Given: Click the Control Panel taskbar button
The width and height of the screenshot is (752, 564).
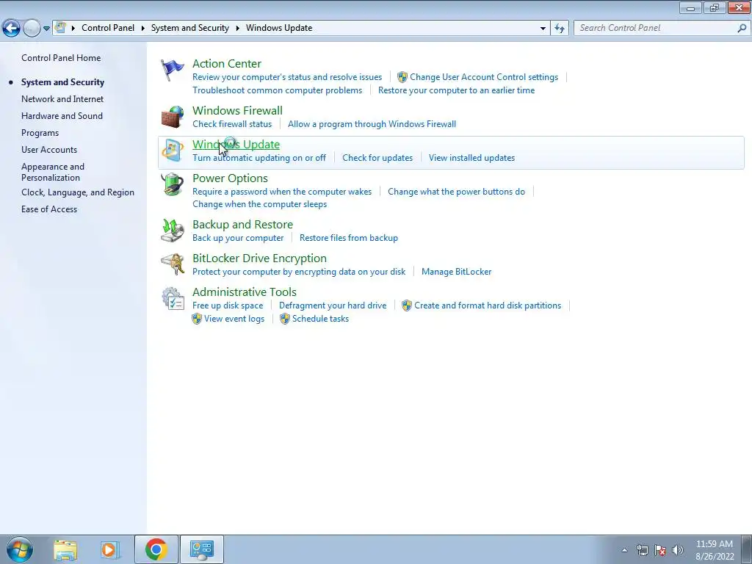Looking at the screenshot, I should coord(201,549).
